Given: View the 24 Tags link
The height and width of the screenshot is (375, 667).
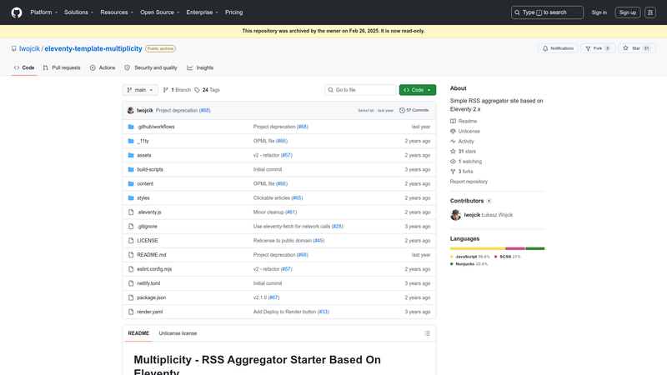Looking at the screenshot, I should pos(207,90).
